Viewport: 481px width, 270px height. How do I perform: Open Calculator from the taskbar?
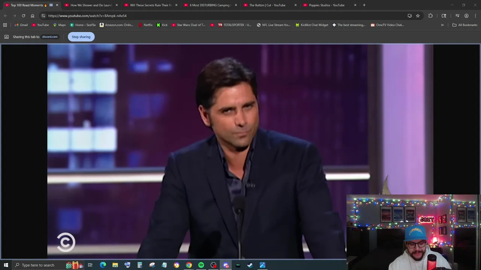point(139,265)
